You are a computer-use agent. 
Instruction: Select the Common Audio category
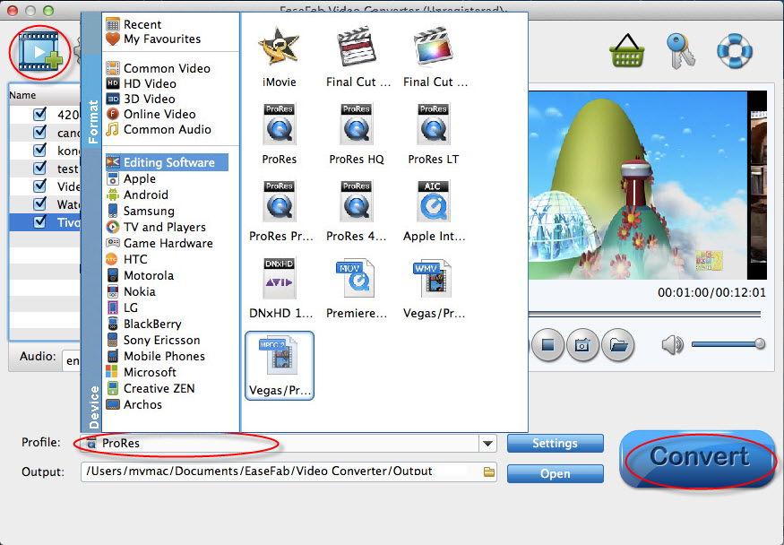(159, 129)
